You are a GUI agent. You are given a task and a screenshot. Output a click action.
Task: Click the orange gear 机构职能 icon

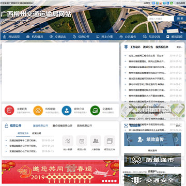(x=38, y=111)
